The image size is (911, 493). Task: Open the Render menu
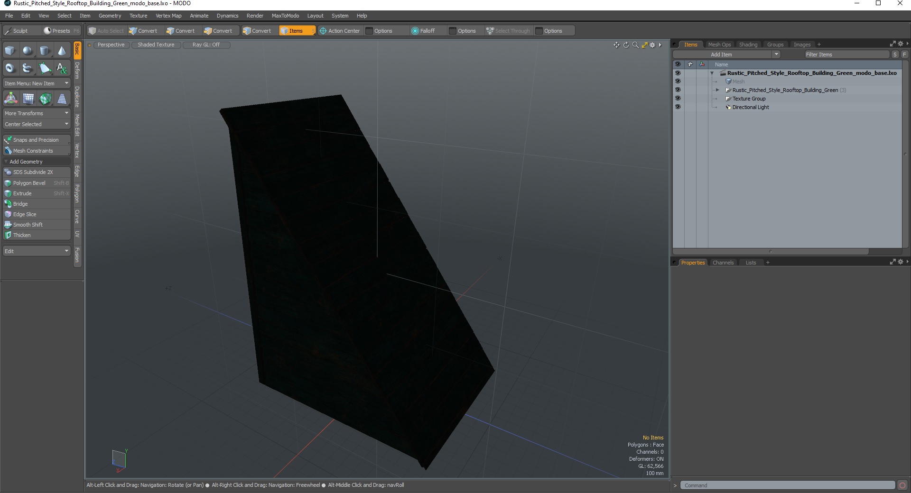coord(255,16)
